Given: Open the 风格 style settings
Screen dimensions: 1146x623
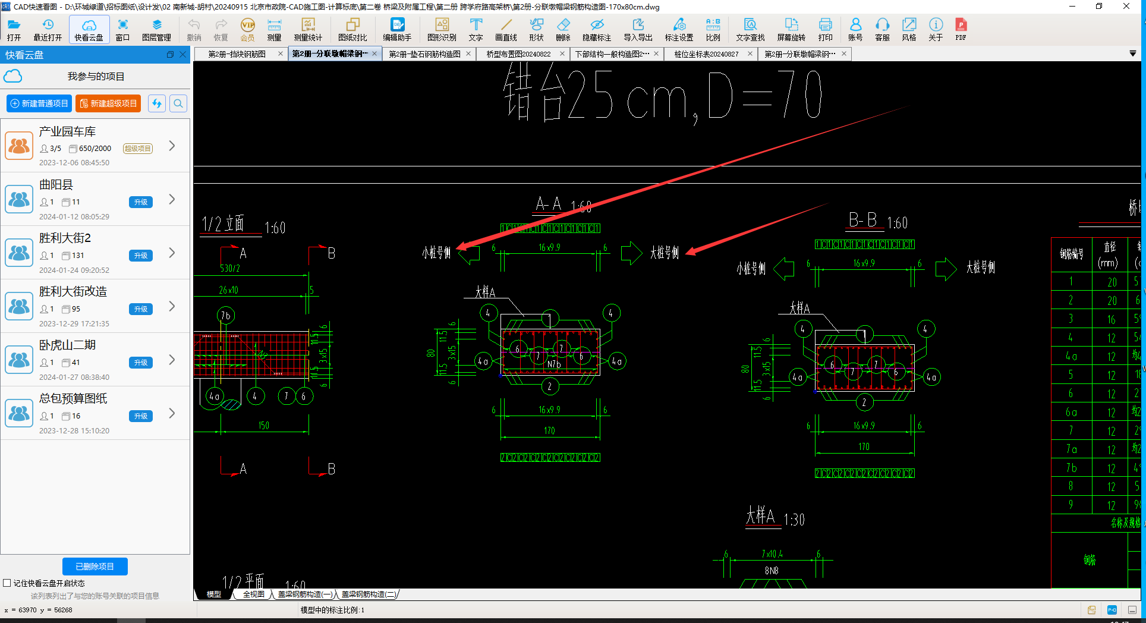Looking at the screenshot, I should 909,29.
